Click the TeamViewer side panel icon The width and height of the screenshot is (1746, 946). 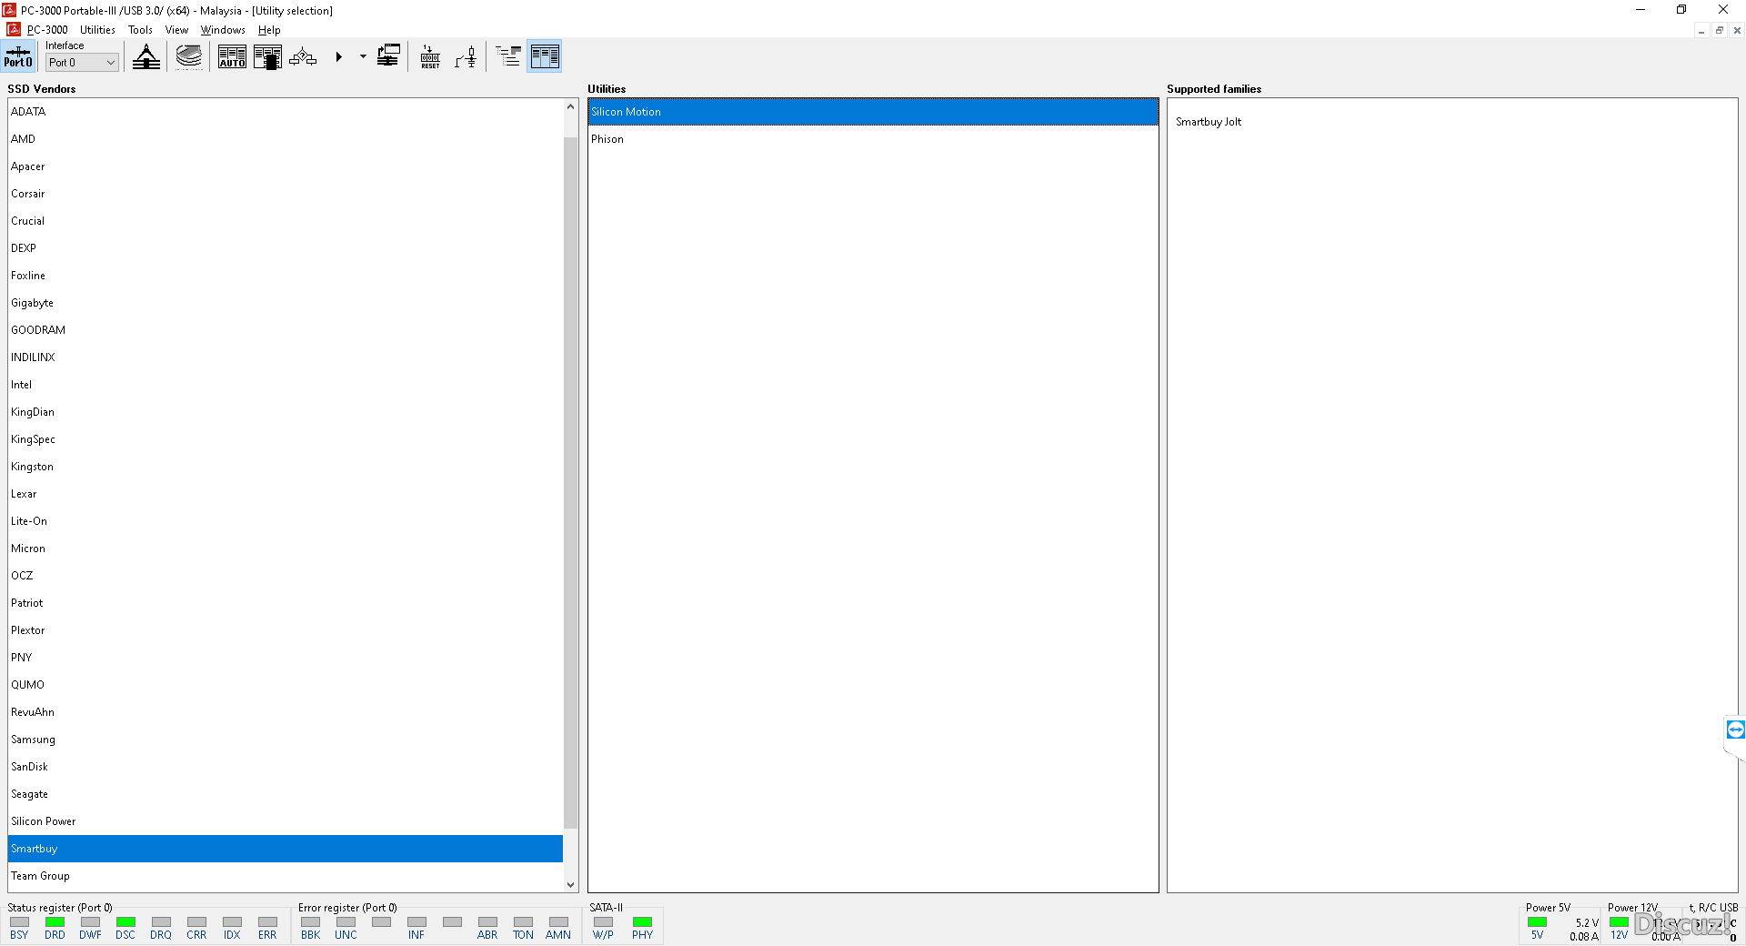point(1735,730)
